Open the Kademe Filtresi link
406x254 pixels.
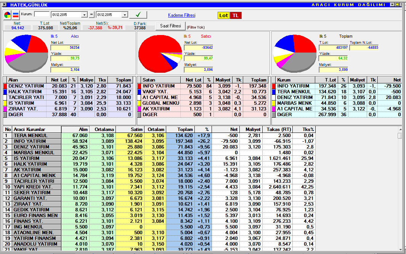181,15
